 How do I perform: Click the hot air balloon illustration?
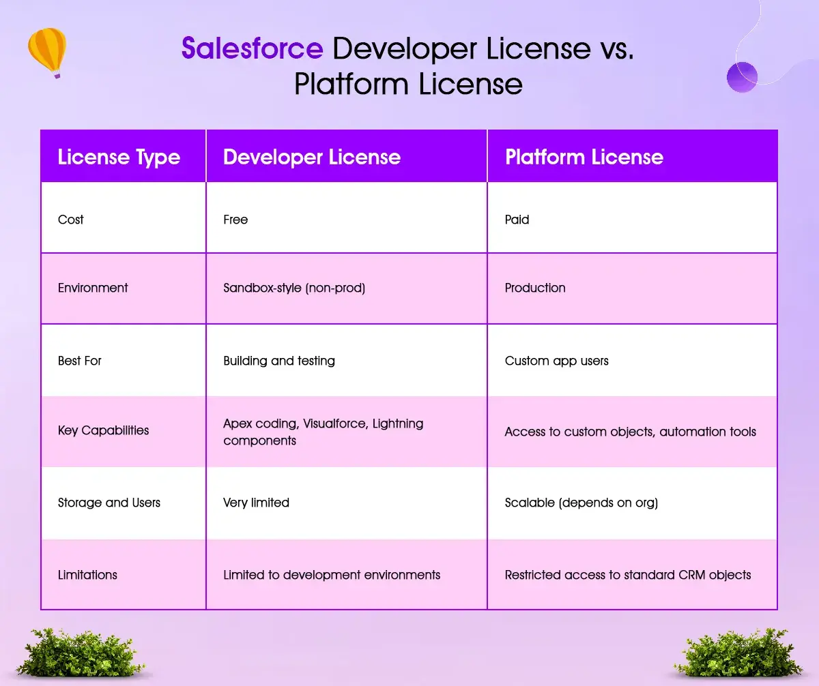click(x=46, y=48)
